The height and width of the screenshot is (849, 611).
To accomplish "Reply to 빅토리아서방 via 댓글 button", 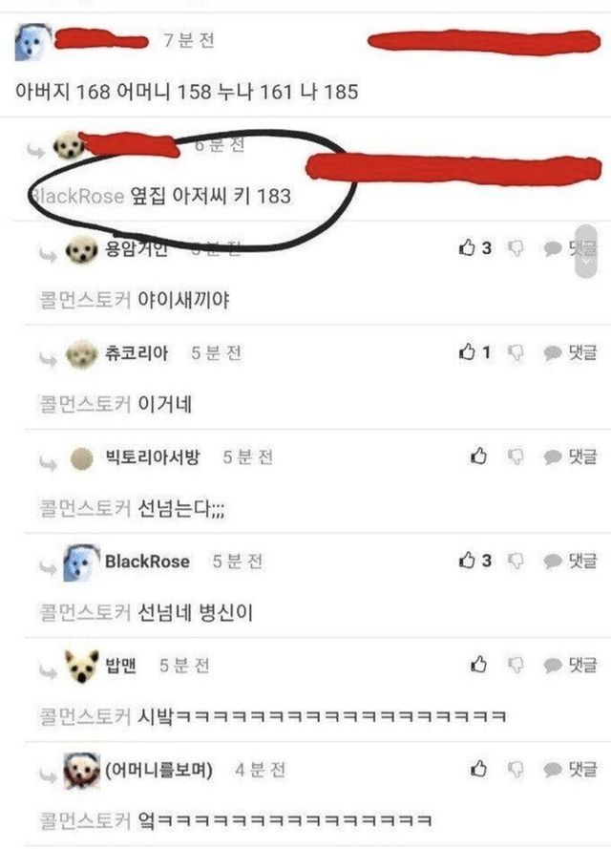I will point(570,457).
